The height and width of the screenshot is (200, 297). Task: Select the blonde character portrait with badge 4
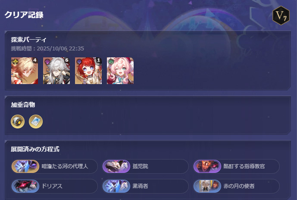pyautogui.click(x=25, y=71)
